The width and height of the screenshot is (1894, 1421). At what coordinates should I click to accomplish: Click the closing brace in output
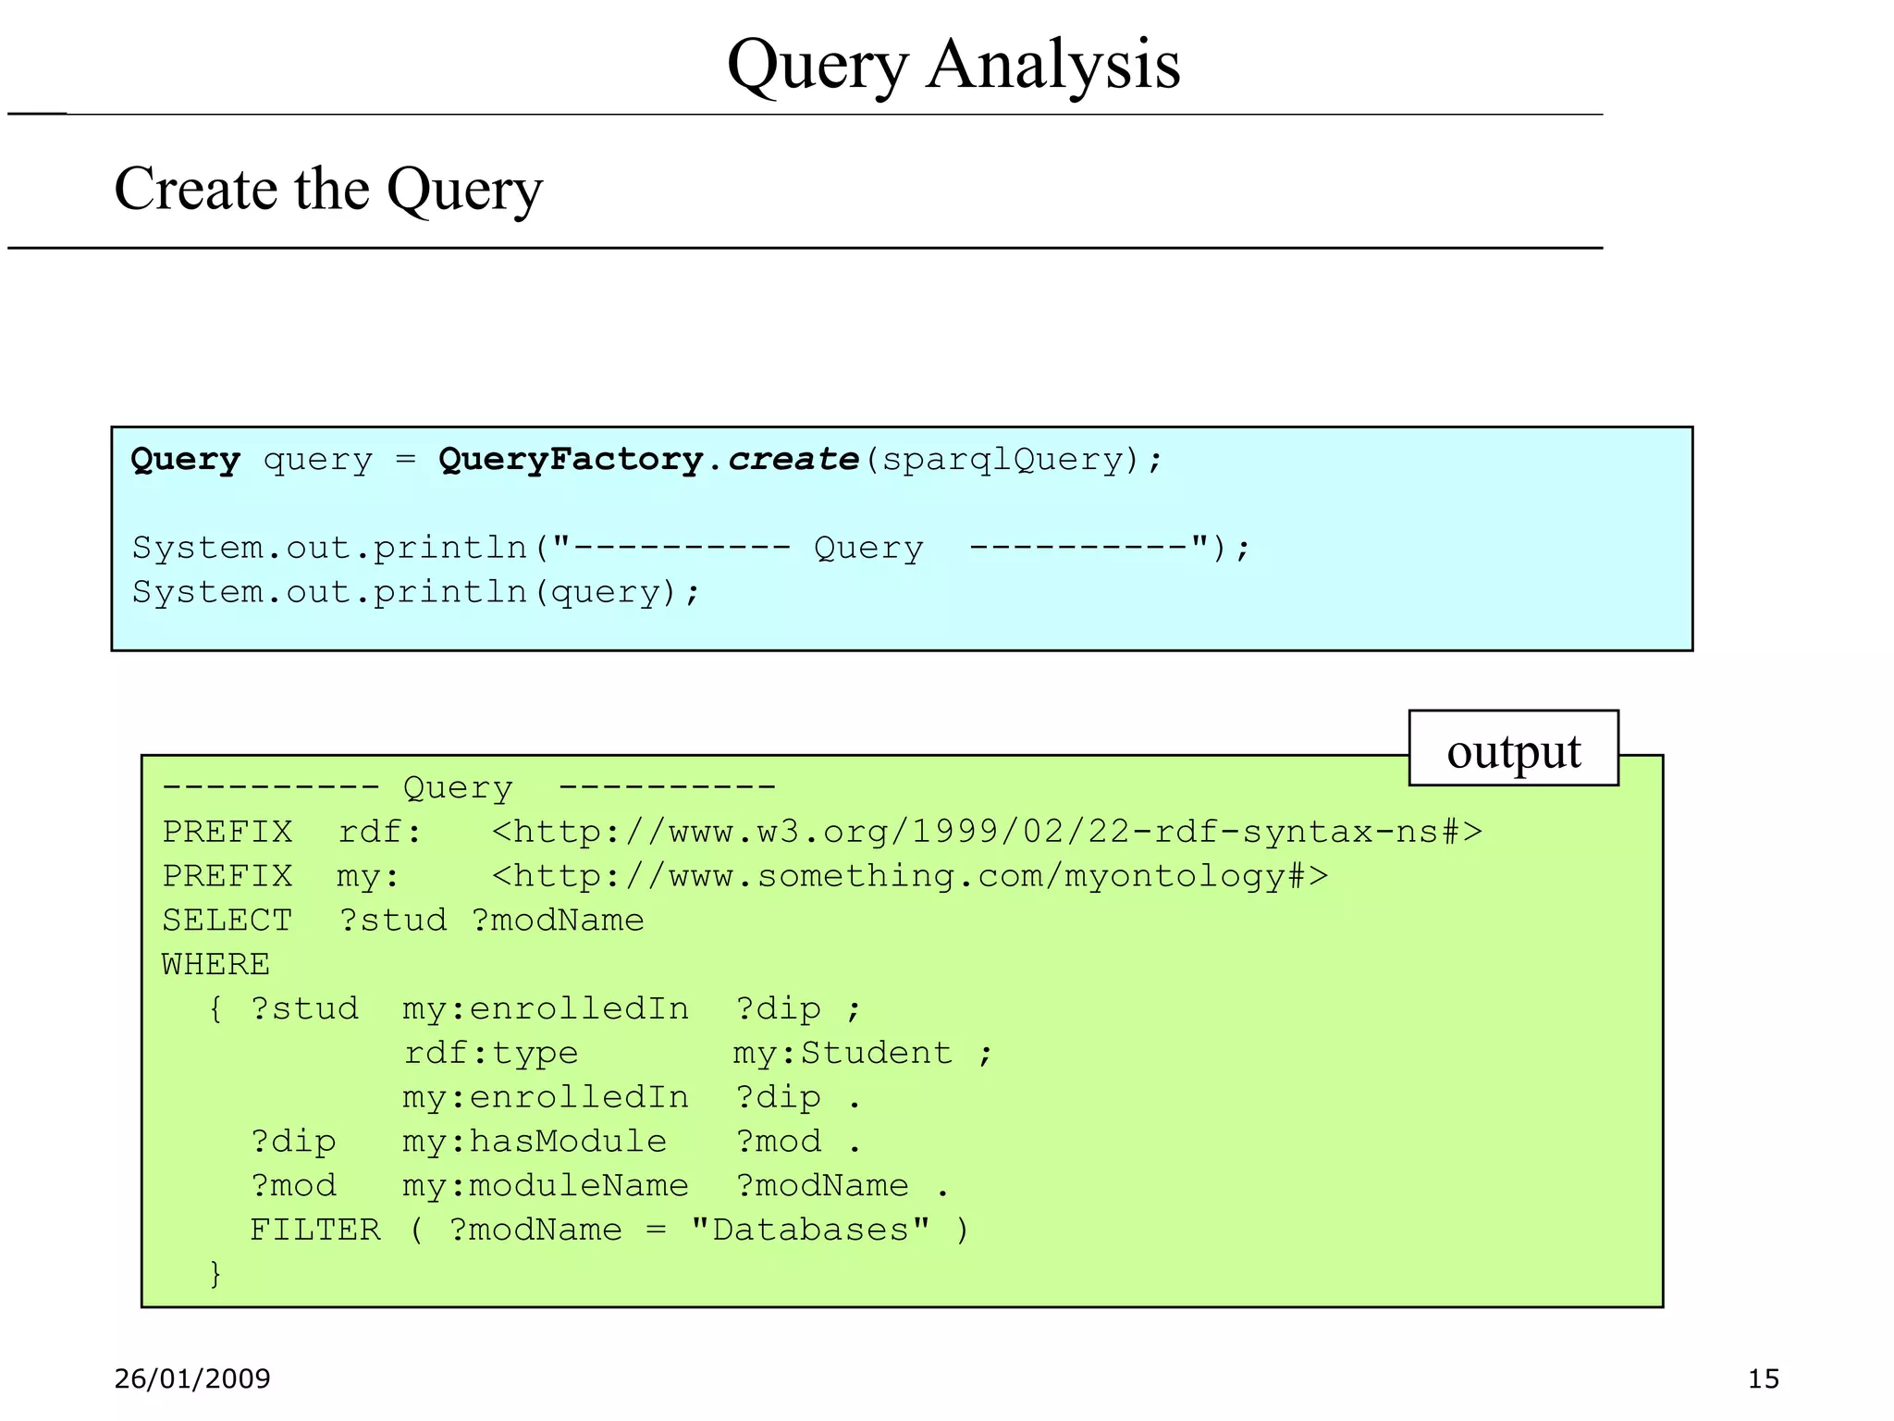click(x=215, y=1275)
